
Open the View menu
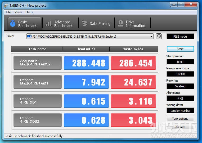pos(18,12)
